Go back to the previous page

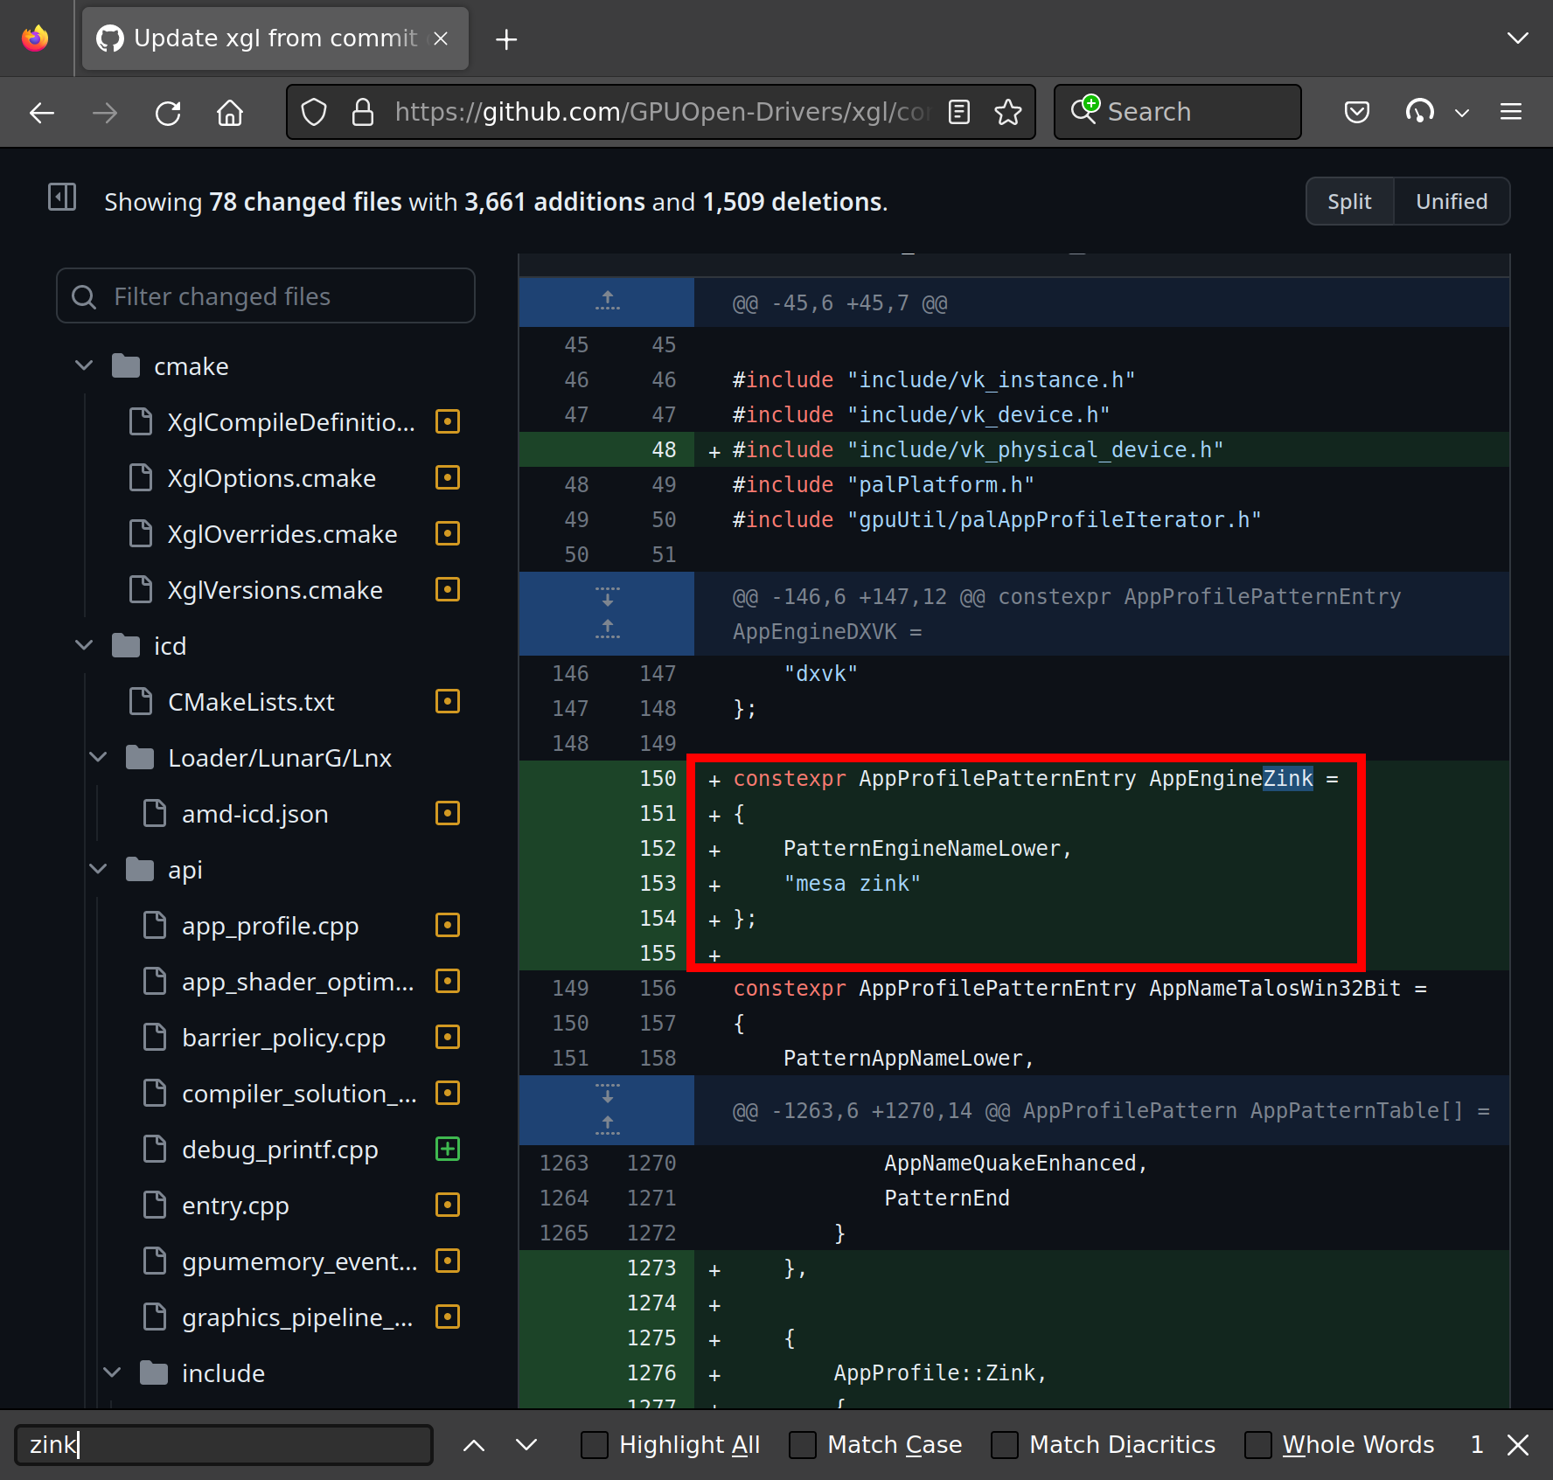point(42,112)
